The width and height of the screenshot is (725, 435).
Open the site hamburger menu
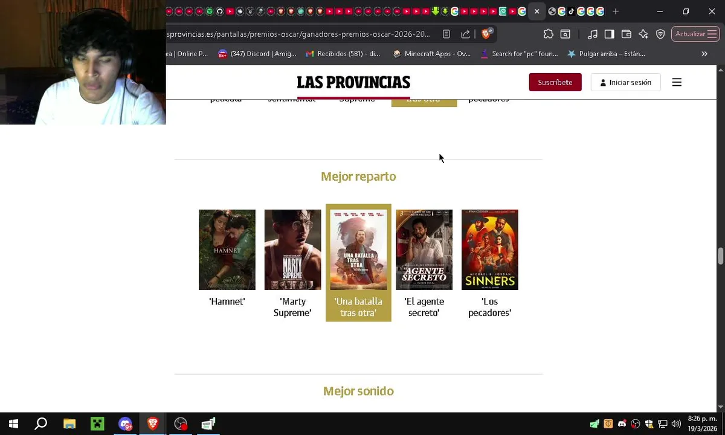tap(677, 82)
